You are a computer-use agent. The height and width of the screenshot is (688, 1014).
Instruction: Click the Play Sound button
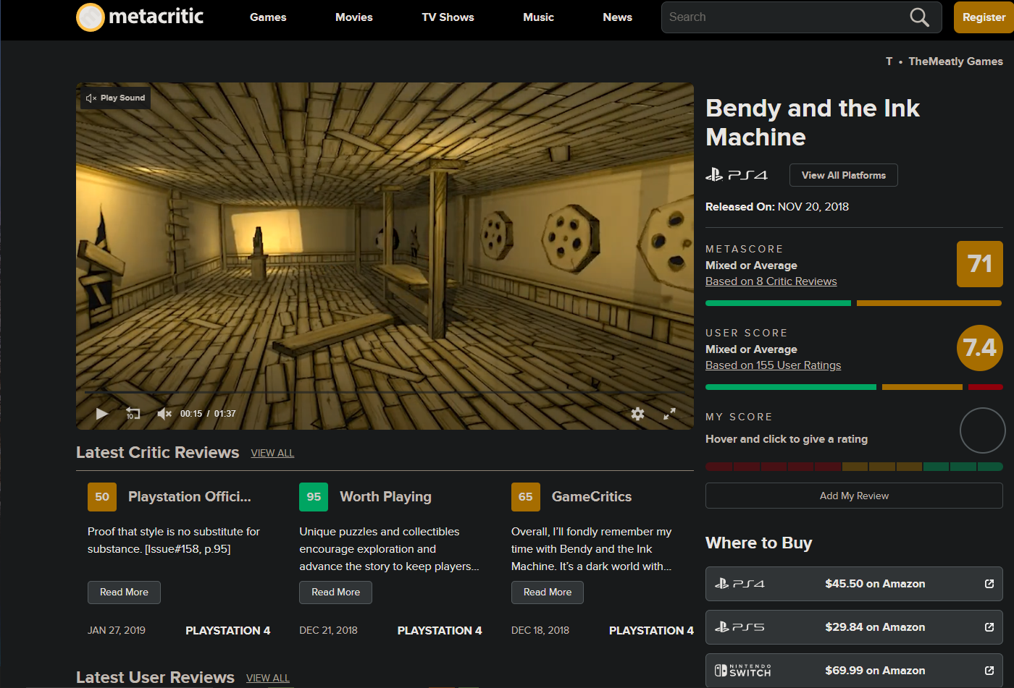[x=116, y=98]
